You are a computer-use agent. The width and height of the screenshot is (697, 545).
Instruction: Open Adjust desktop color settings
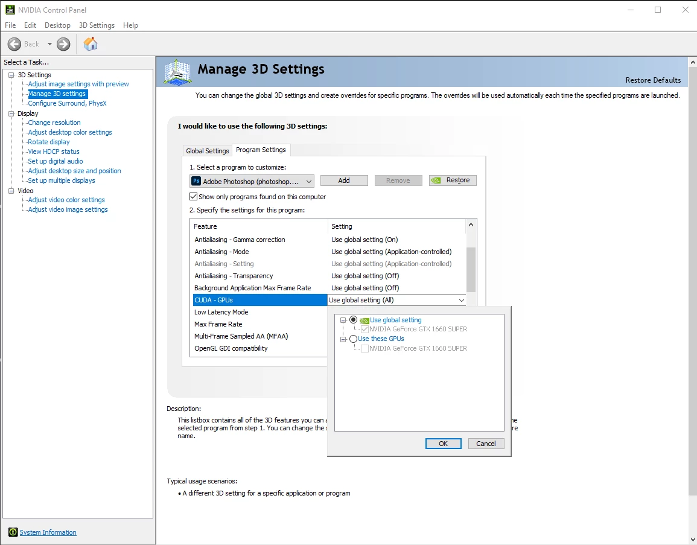coord(70,132)
